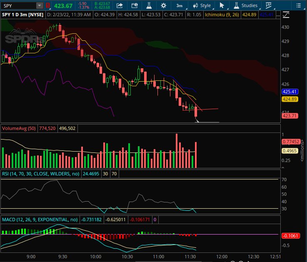Click the share chart arrow icon
This screenshot has height=262, width=307.
coord(120,5)
